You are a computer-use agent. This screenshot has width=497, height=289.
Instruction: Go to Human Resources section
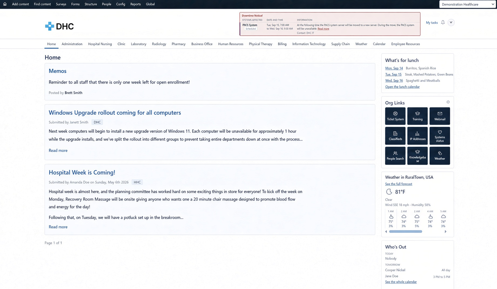click(x=230, y=44)
